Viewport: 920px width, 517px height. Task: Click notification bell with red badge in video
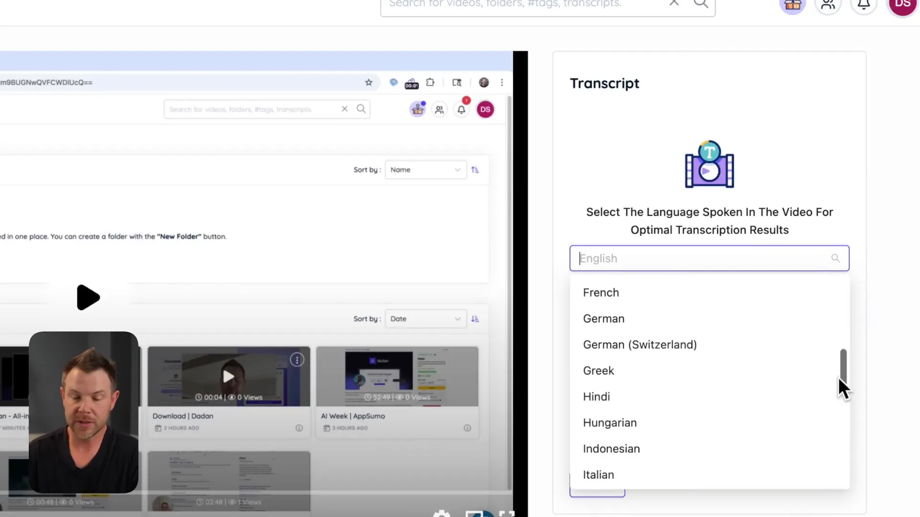pyautogui.click(x=461, y=109)
